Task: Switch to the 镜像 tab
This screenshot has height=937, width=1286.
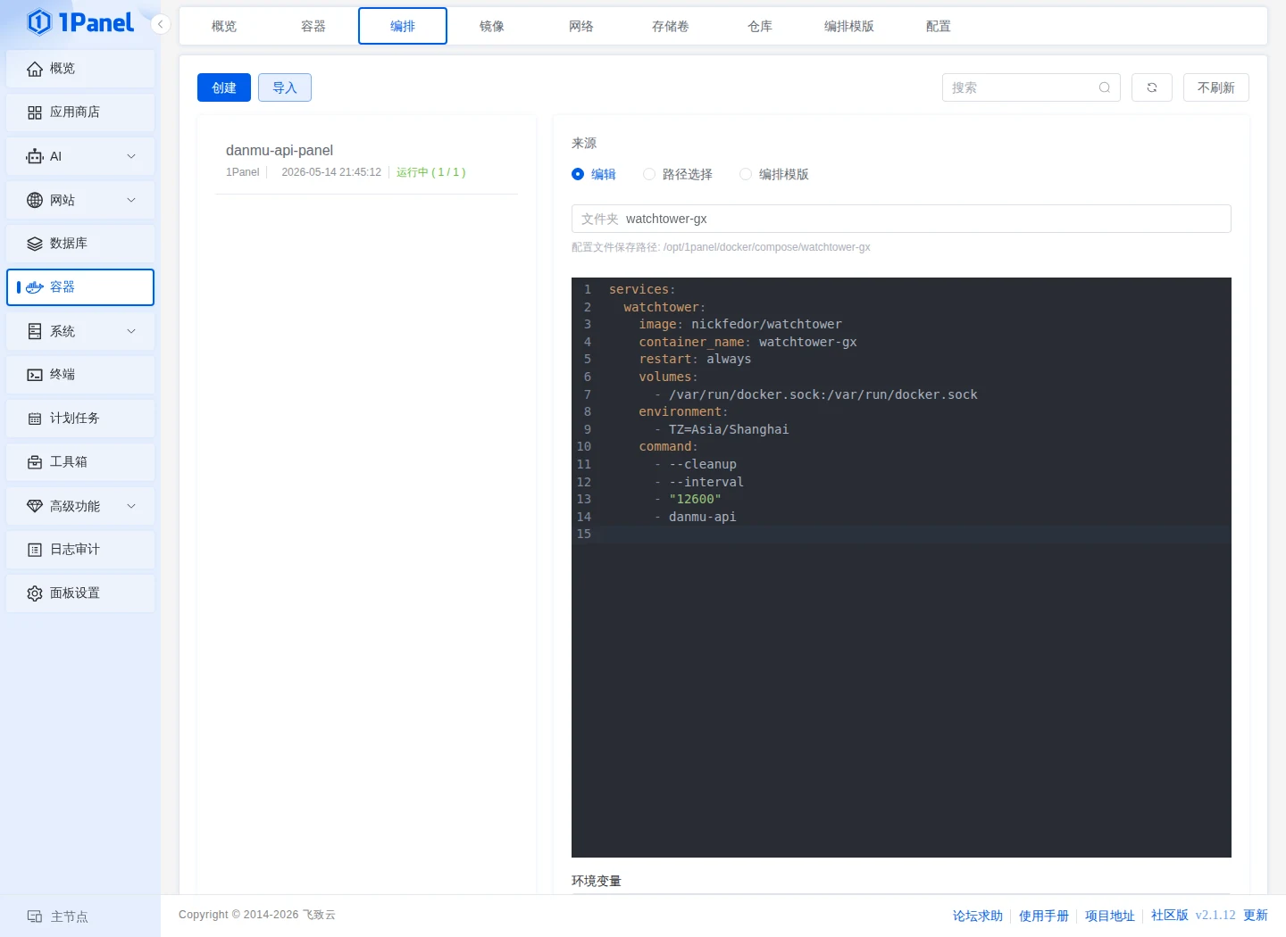Action: (x=492, y=26)
